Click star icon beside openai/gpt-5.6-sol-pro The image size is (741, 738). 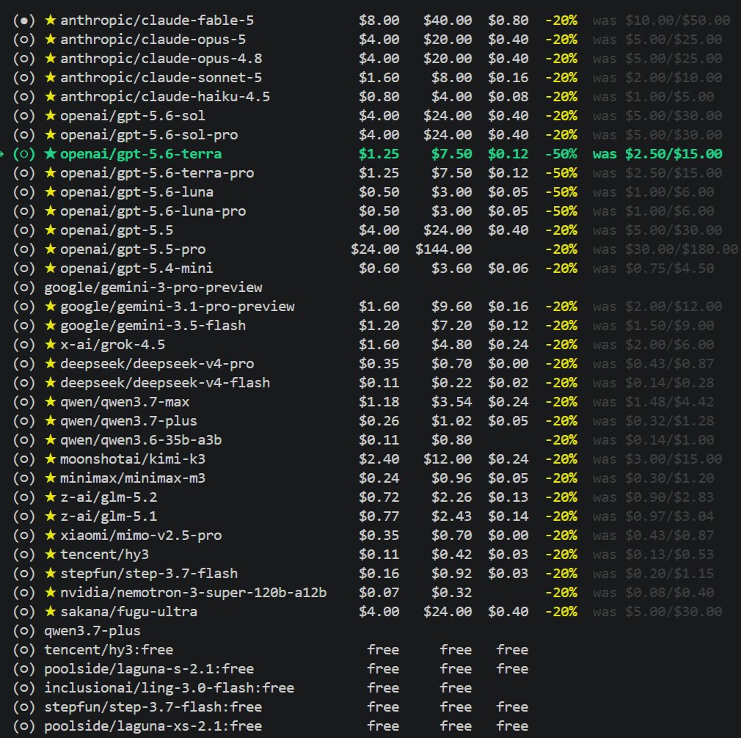coord(50,135)
